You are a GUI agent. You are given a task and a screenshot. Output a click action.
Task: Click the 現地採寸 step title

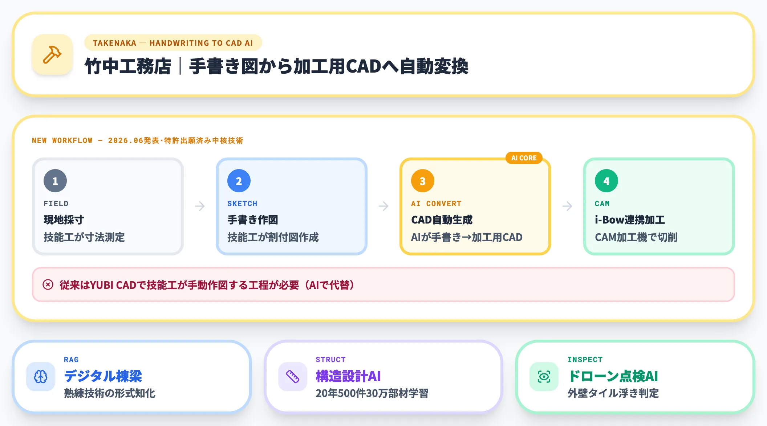64,220
